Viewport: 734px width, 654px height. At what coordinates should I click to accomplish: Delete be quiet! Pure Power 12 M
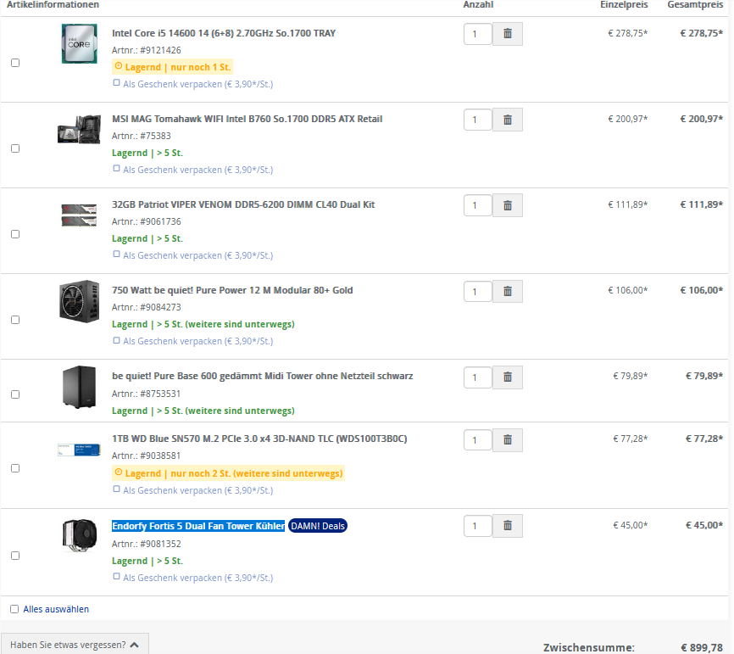(x=508, y=292)
